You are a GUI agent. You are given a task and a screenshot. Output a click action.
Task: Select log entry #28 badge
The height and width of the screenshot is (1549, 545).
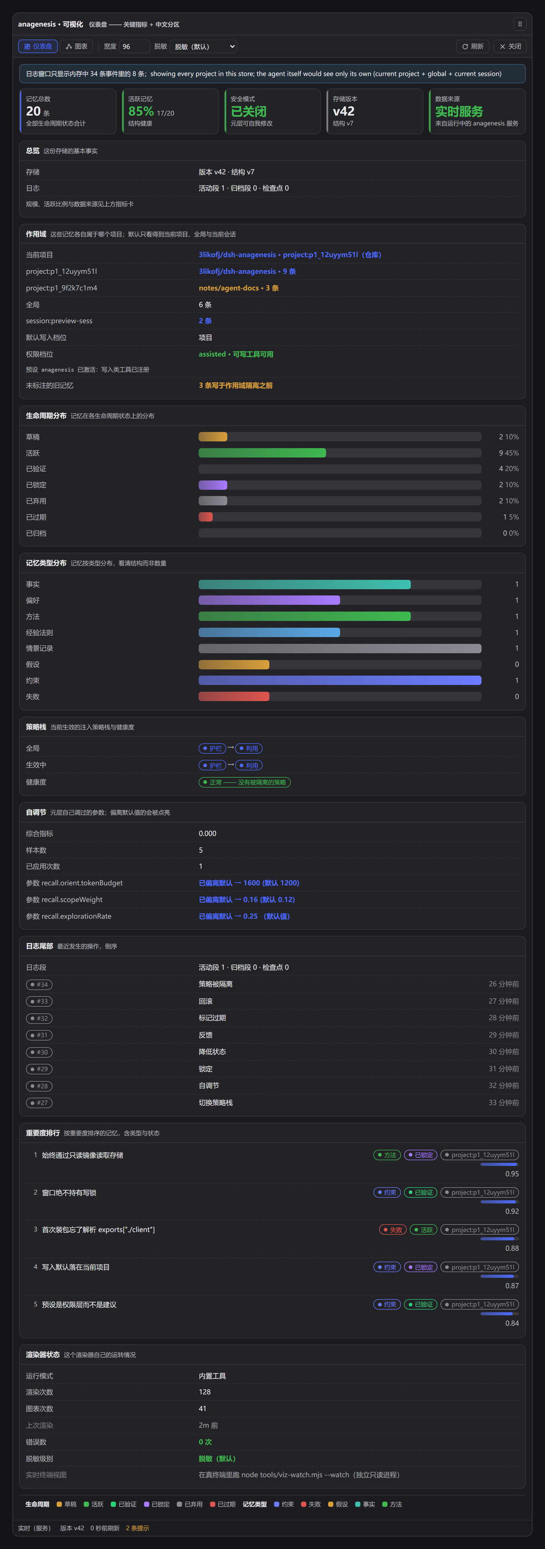pos(39,1086)
